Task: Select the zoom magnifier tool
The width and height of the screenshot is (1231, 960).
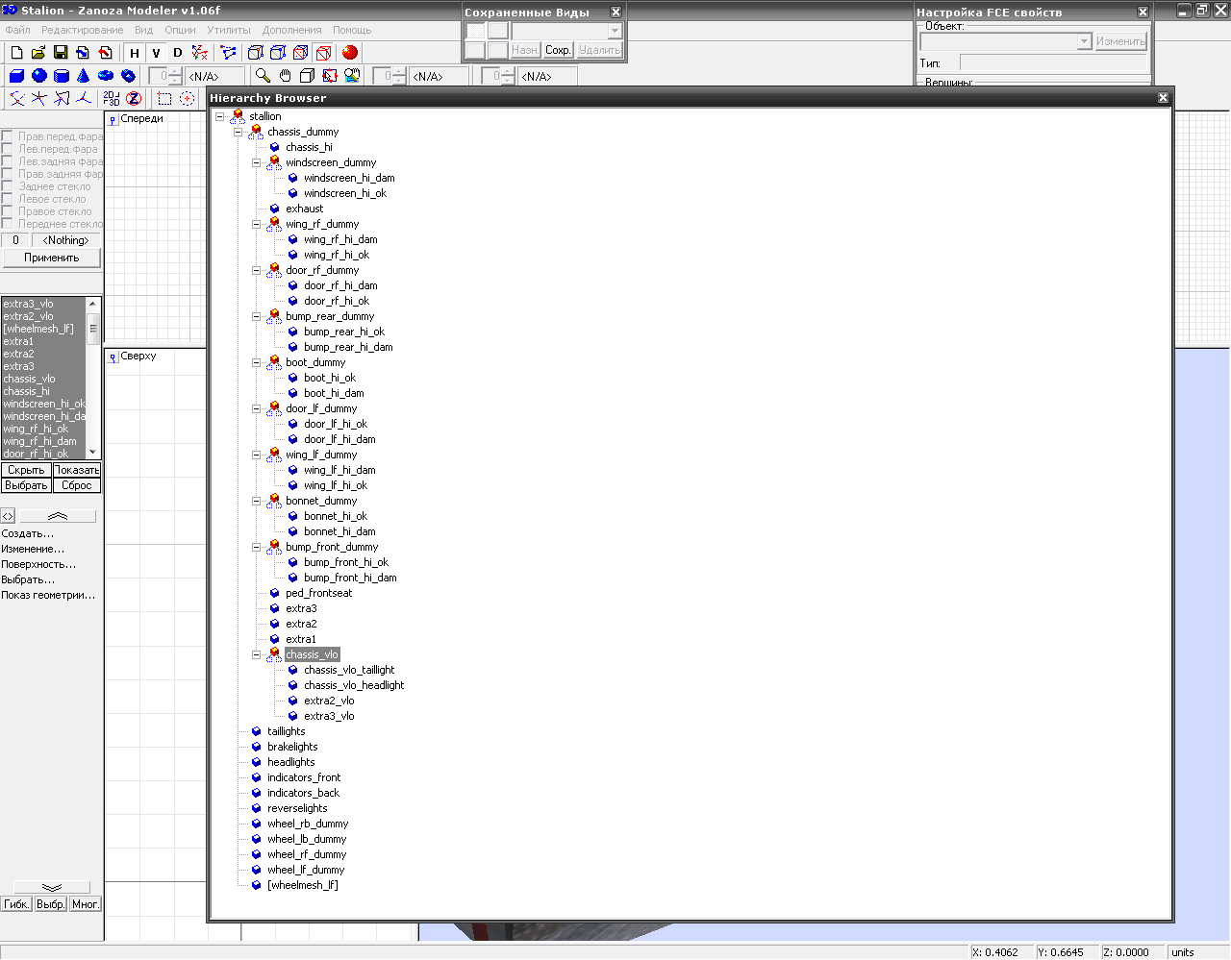Action: [263, 76]
